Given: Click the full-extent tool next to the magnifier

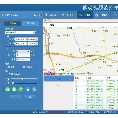Looking at the screenshot, I should 49,20.
